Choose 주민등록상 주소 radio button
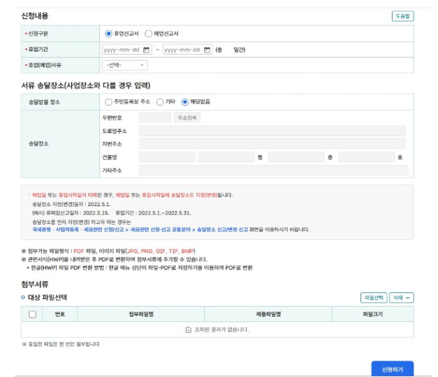The image size is (438, 377). [x=108, y=102]
